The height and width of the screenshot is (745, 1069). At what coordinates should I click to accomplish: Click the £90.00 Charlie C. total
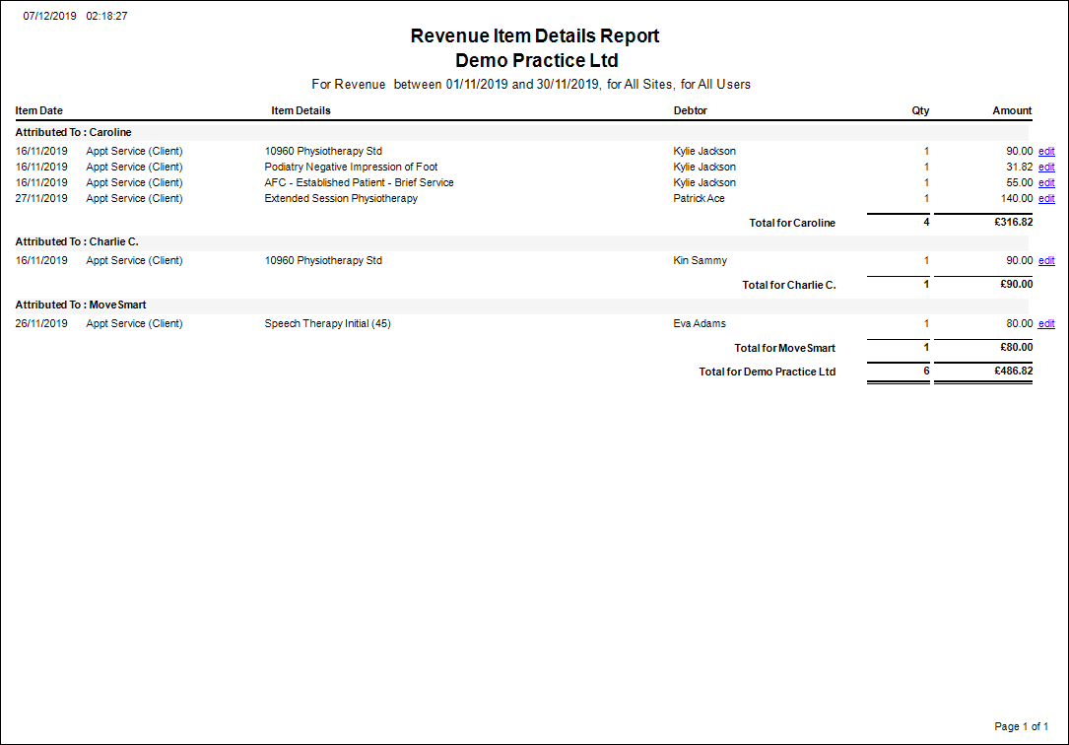(x=1016, y=284)
